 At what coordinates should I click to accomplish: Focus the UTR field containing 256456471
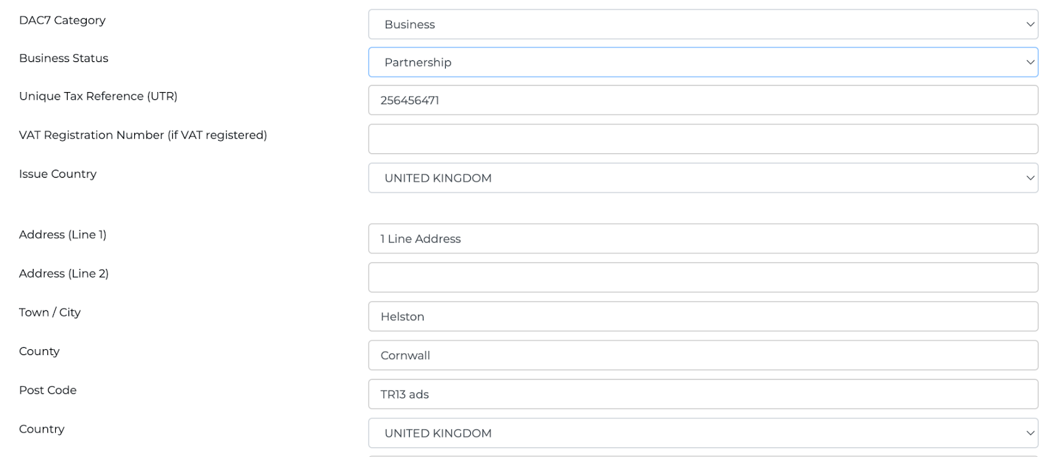703,101
